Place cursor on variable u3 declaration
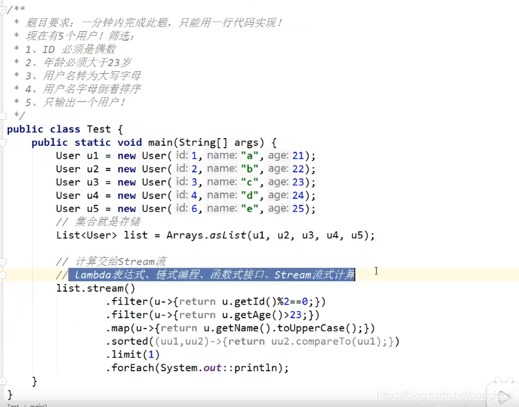519x407 pixels. point(93,182)
